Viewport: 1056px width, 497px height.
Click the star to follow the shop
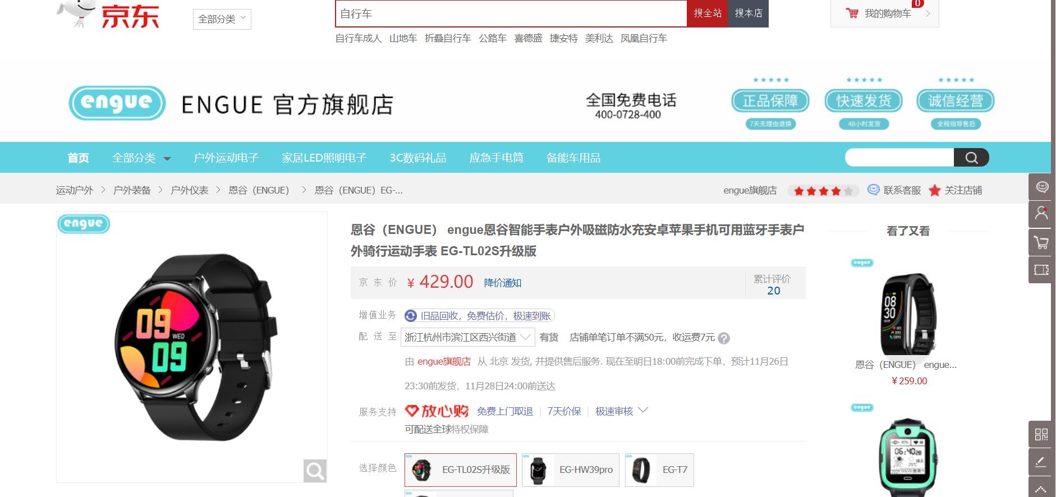[934, 191]
